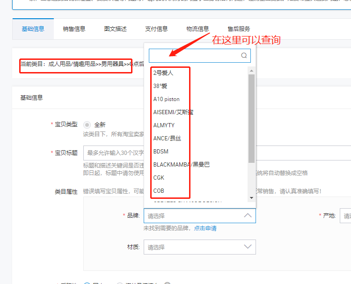Image resolution: width=351 pixels, height=284 pixels.
Task: Pick ANCE/昂丝 from the brand list
Action: click(x=167, y=138)
